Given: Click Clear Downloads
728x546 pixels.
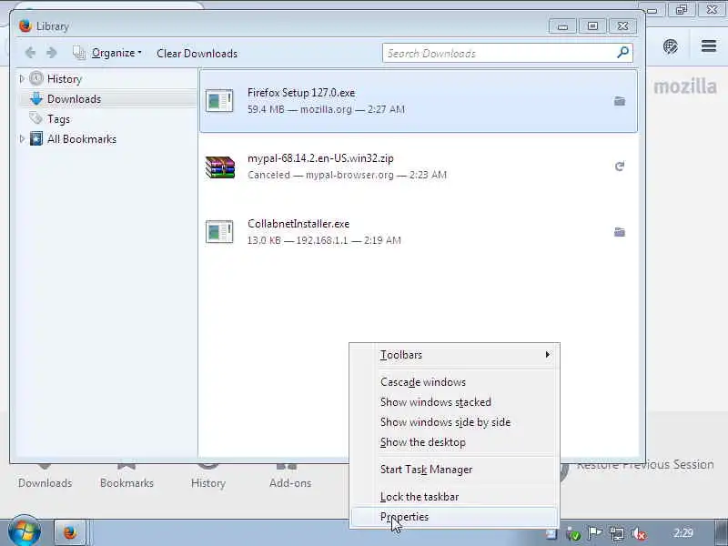Looking at the screenshot, I should [197, 54].
